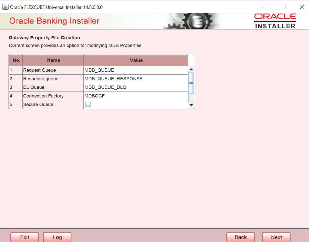
Task: Select the Connection Factory name cell
Action: [x=53, y=96]
